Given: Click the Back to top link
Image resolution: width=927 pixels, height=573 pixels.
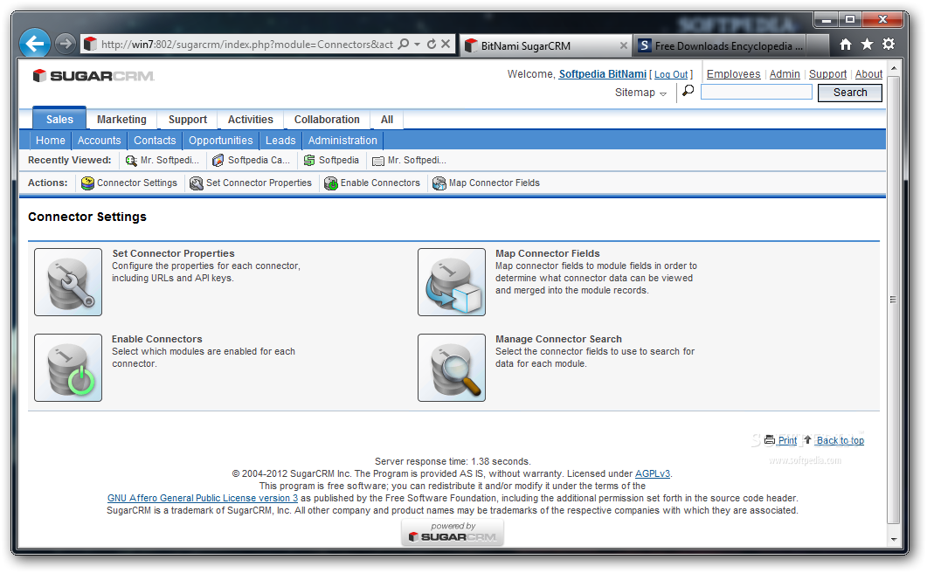Looking at the screenshot, I should 841,440.
